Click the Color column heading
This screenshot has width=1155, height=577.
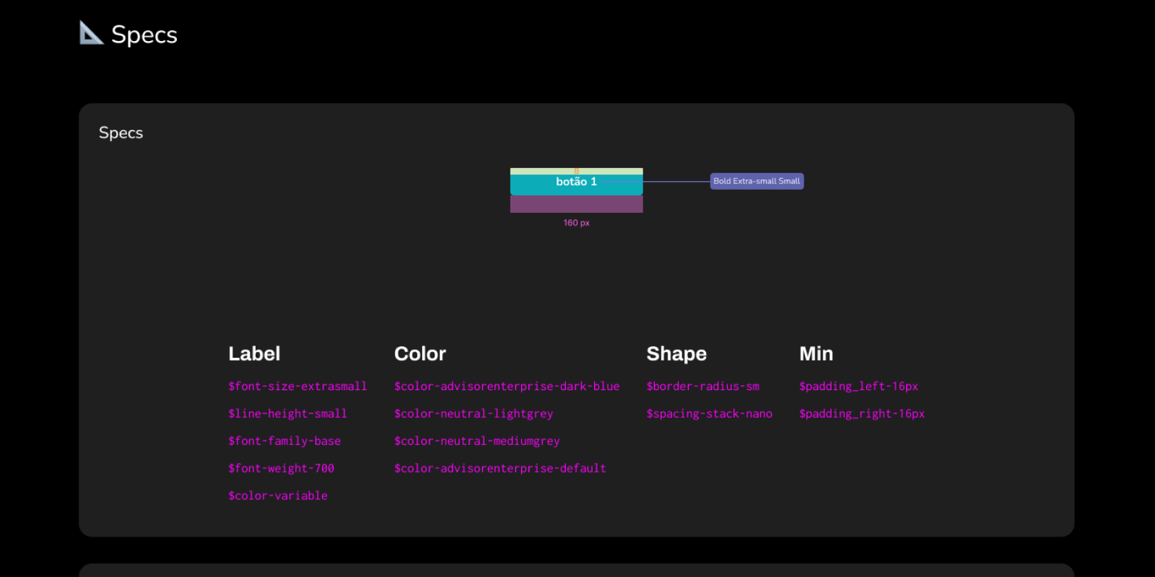pos(420,354)
